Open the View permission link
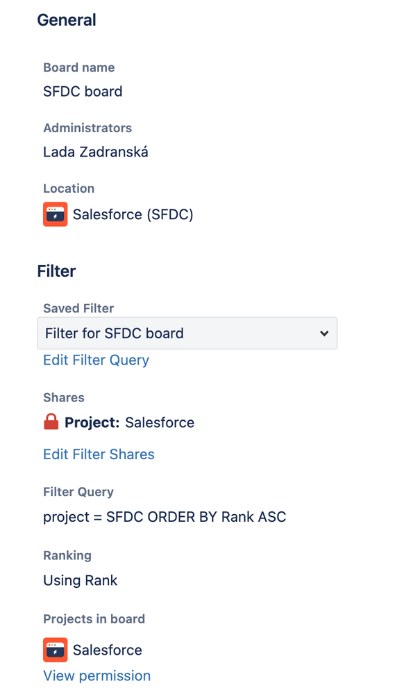Image resolution: width=395 pixels, height=695 pixels. [x=97, y=676]
